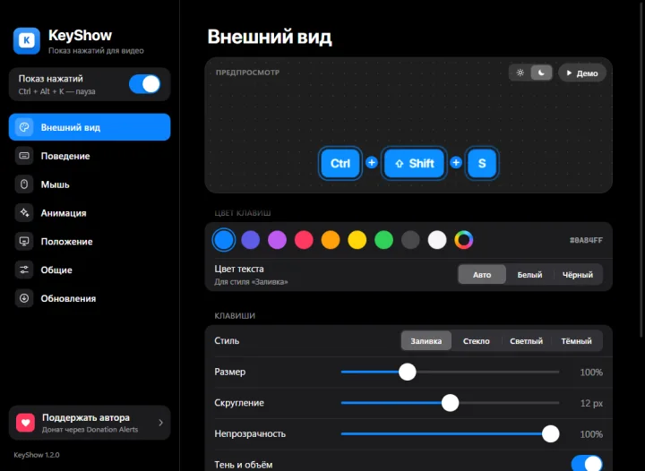Click the Скругление slider handle
Image resolution: width=645 pixels, height=471 pixels.
(450, 403)
